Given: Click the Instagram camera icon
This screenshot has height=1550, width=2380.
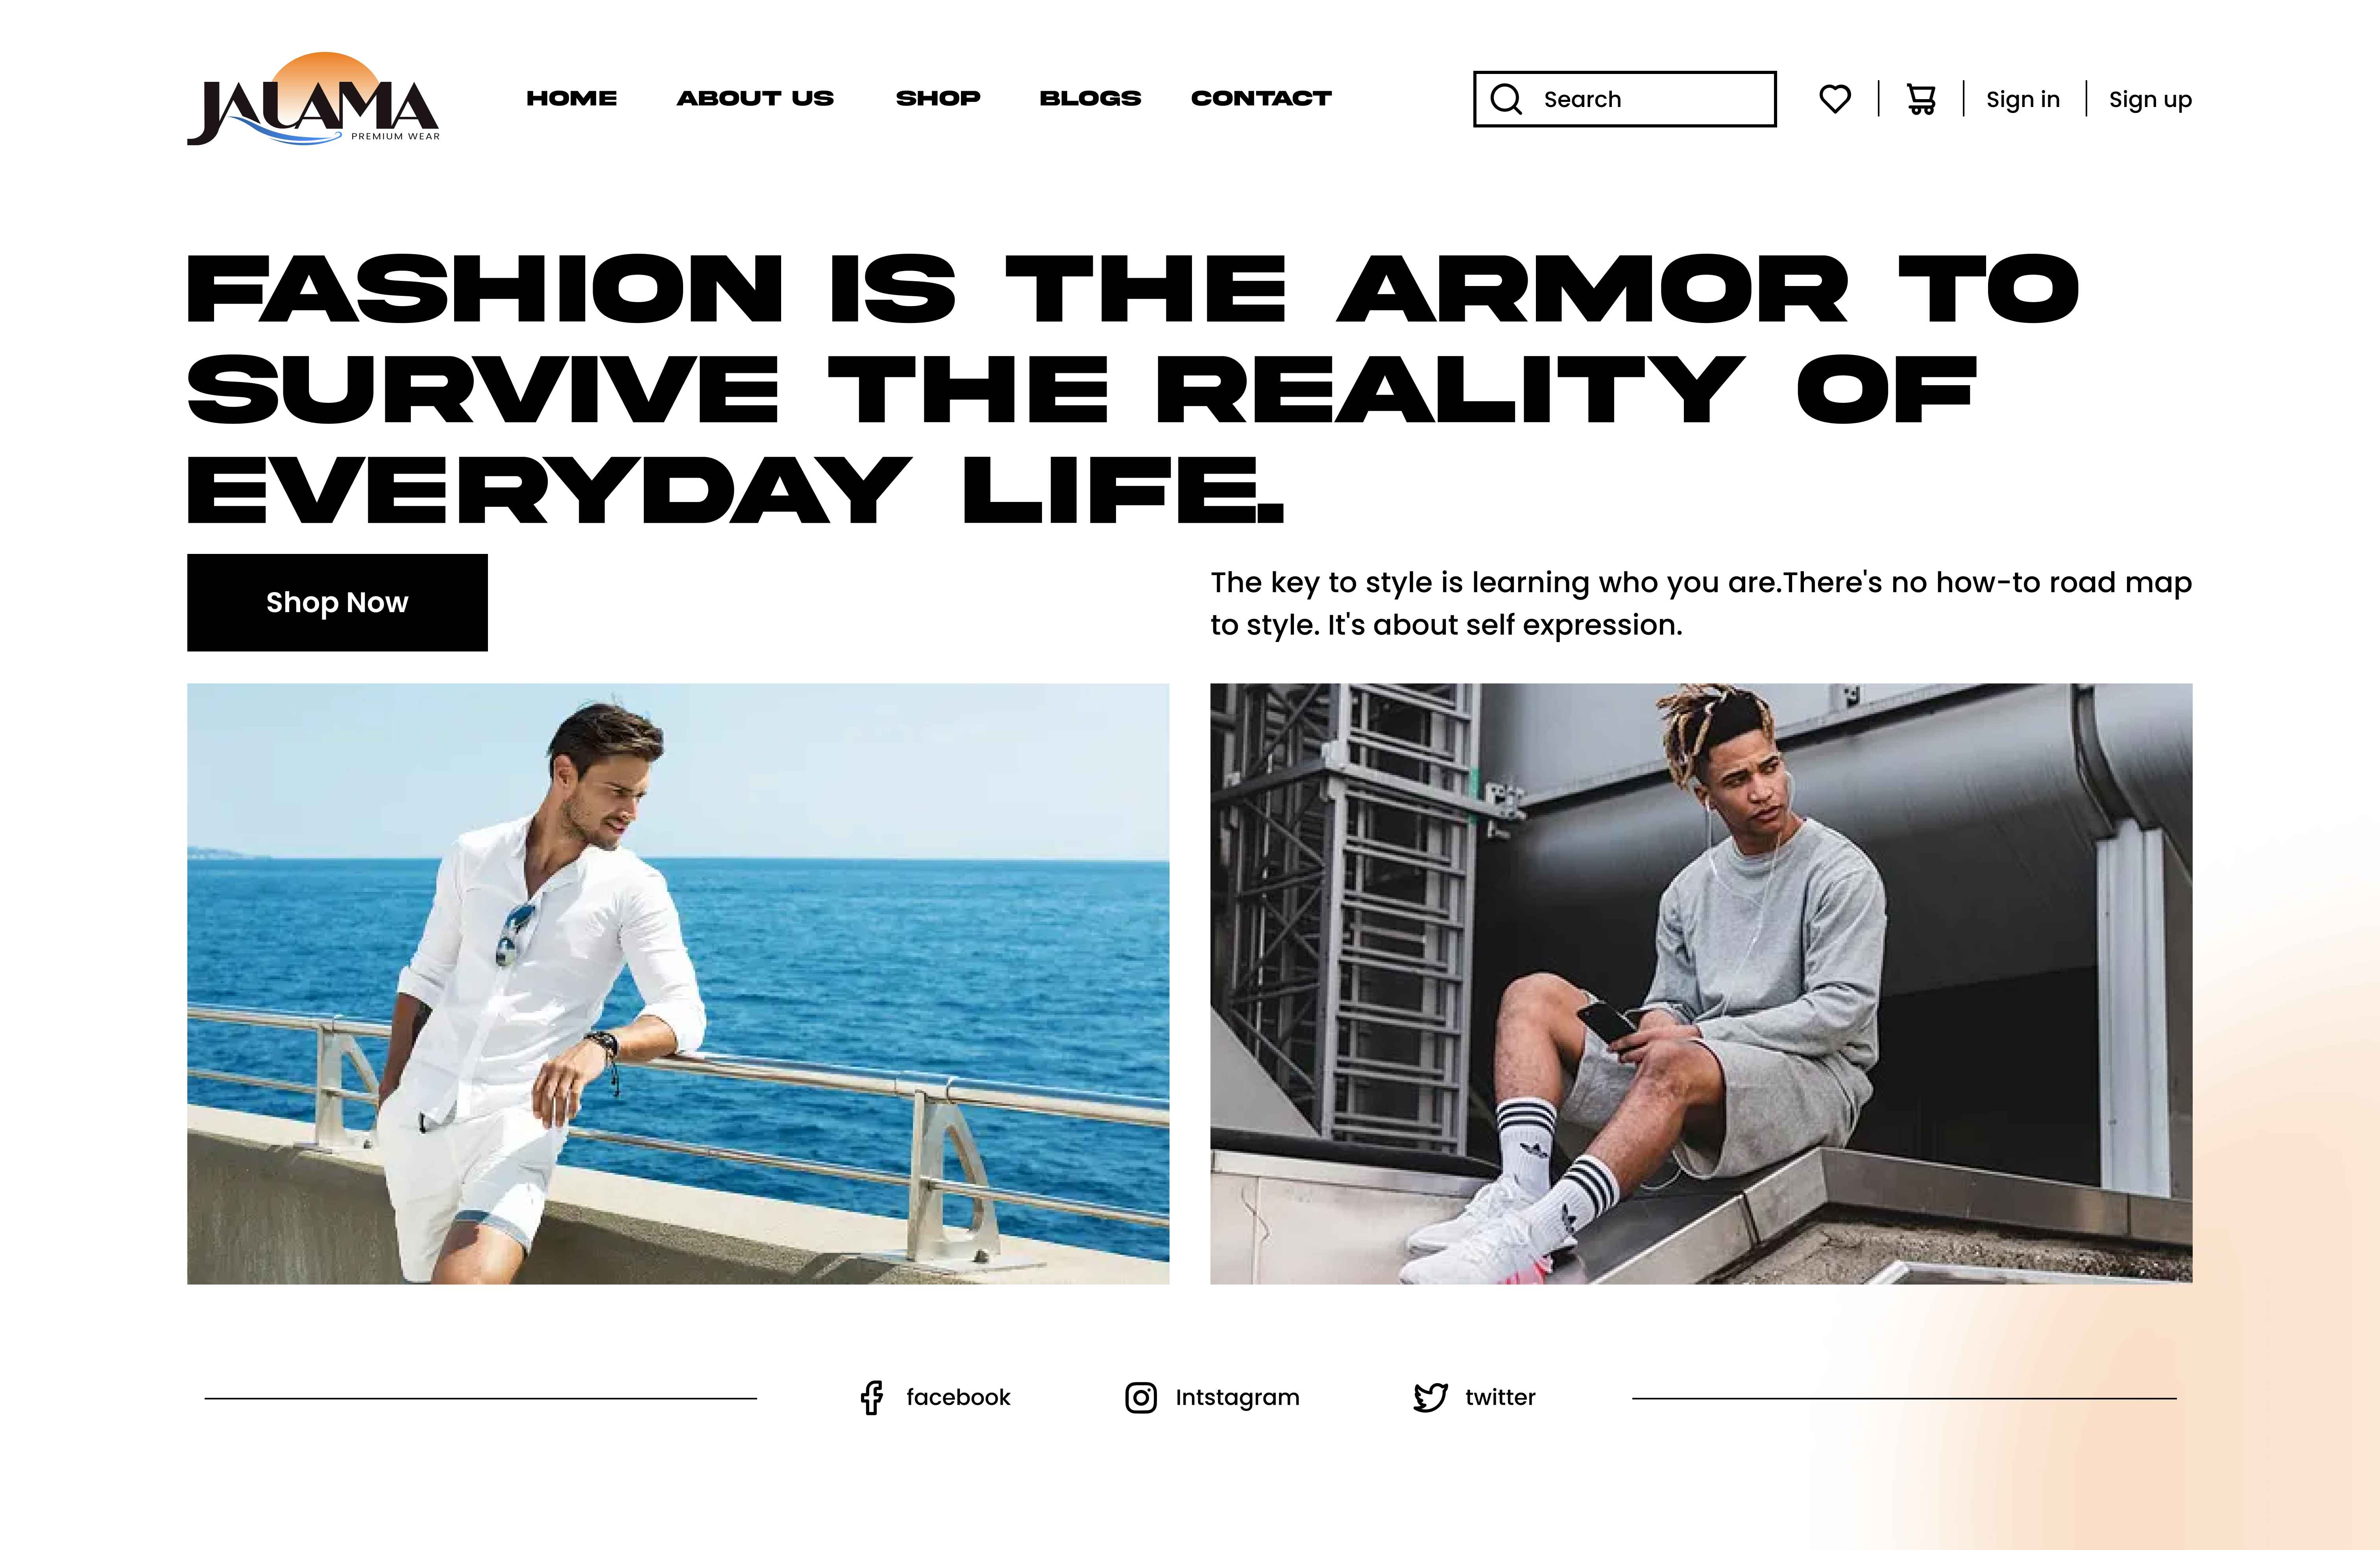Looking at the screenshot, I should 1141,1397.
